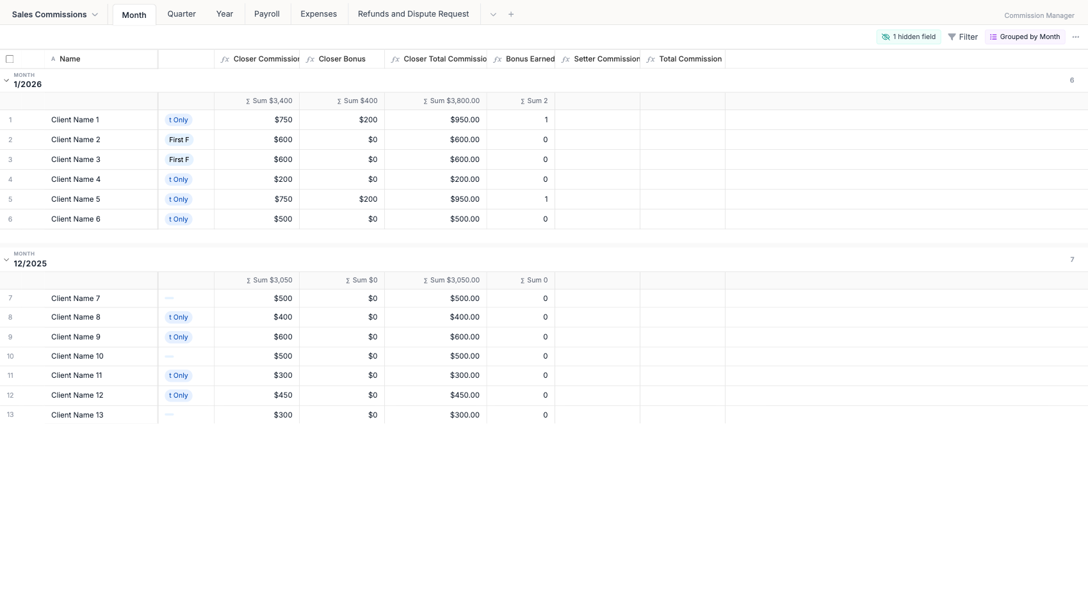Viewport: 1088px width, 611px height.
Task: Open the Year tab
Action: [x=224, y=13]
